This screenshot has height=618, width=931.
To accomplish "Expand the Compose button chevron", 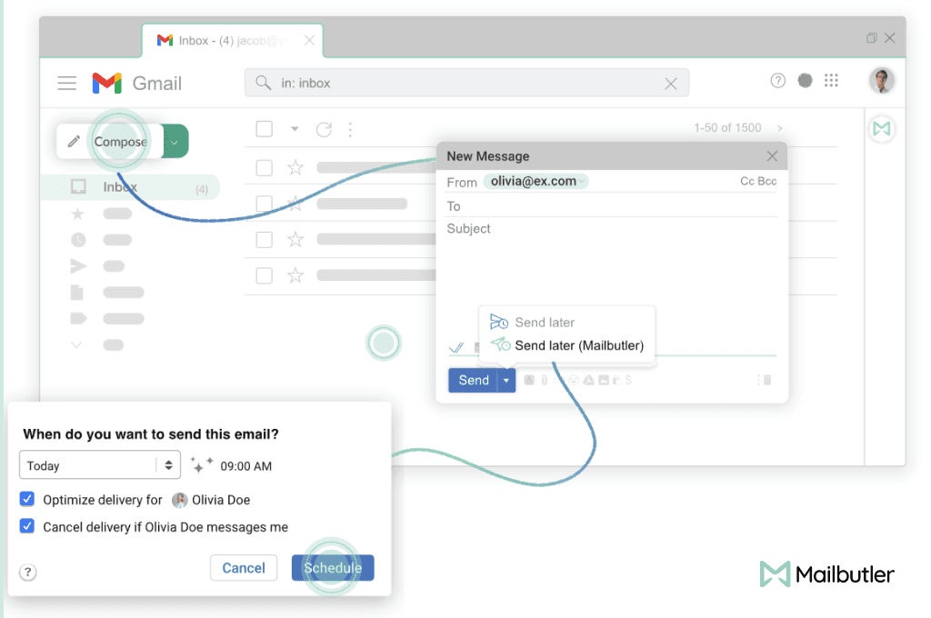I will tap(174, 142).
